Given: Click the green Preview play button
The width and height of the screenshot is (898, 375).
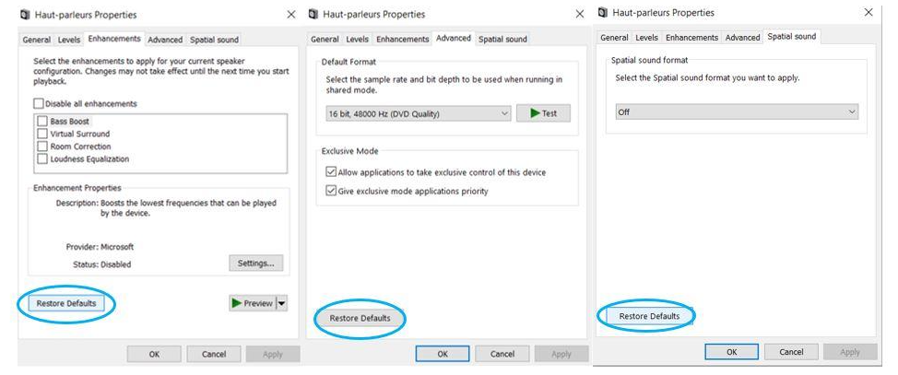Looking at the screenshot, I should (x=252, y=303).
